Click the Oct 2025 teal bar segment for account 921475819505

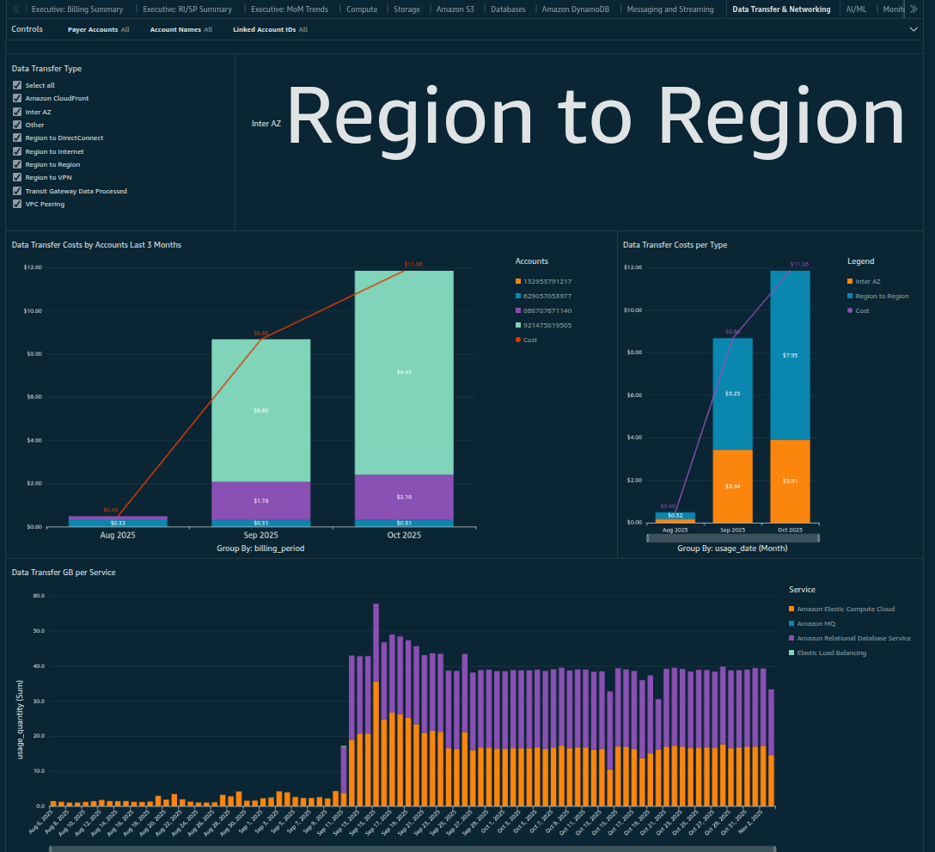(404, 371)
